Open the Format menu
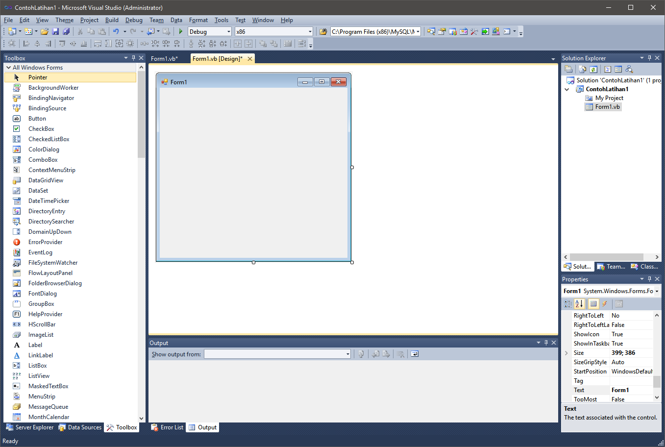The height and width of the screenshot is (447, 665). point(198,20)
